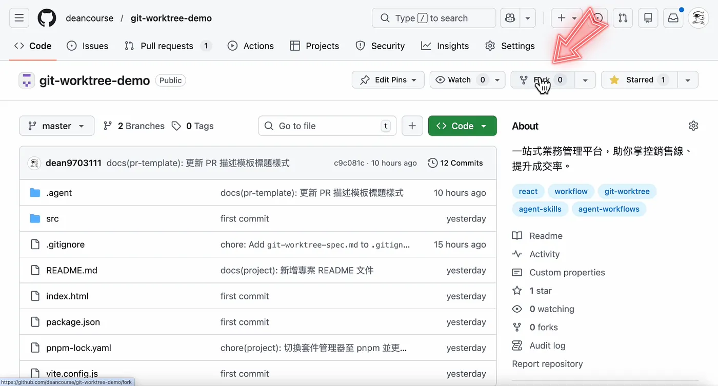Switch to the Security tab
The width and height of the screenshot is (718, 386).
point(380,46)
